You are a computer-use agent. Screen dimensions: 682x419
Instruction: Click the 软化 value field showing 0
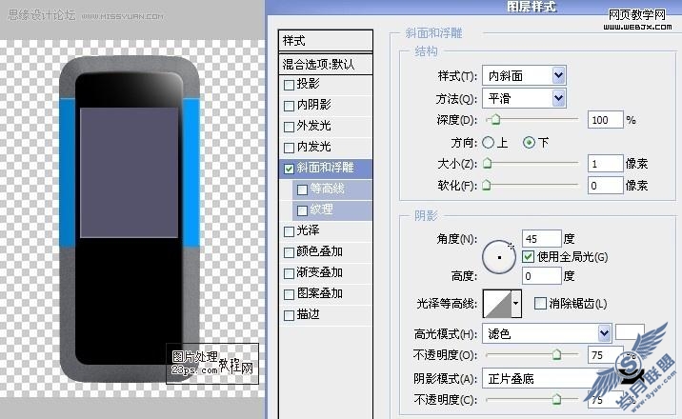click(606, 186)
